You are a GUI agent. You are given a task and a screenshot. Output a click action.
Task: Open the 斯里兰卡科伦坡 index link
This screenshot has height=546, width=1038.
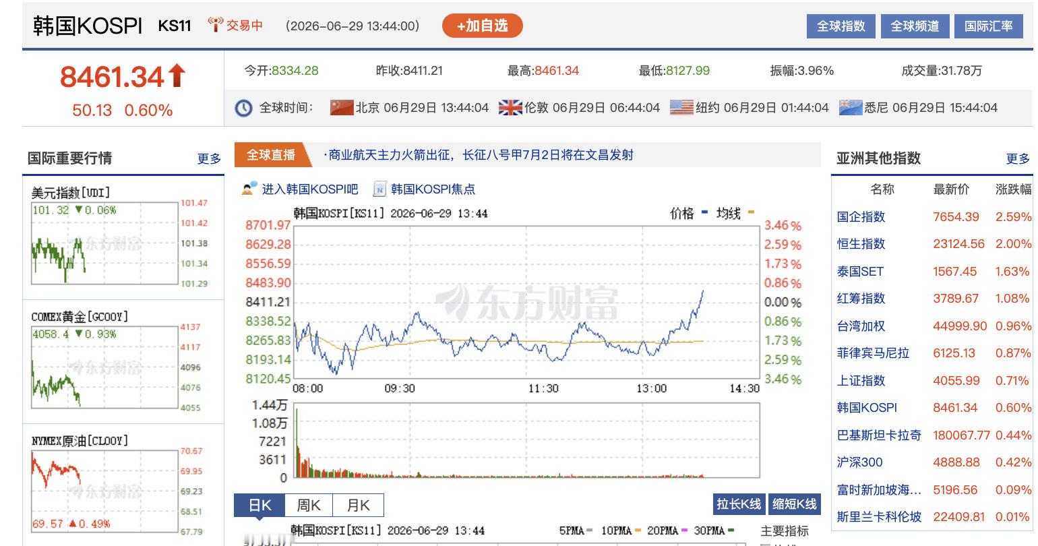coord(879,517)
